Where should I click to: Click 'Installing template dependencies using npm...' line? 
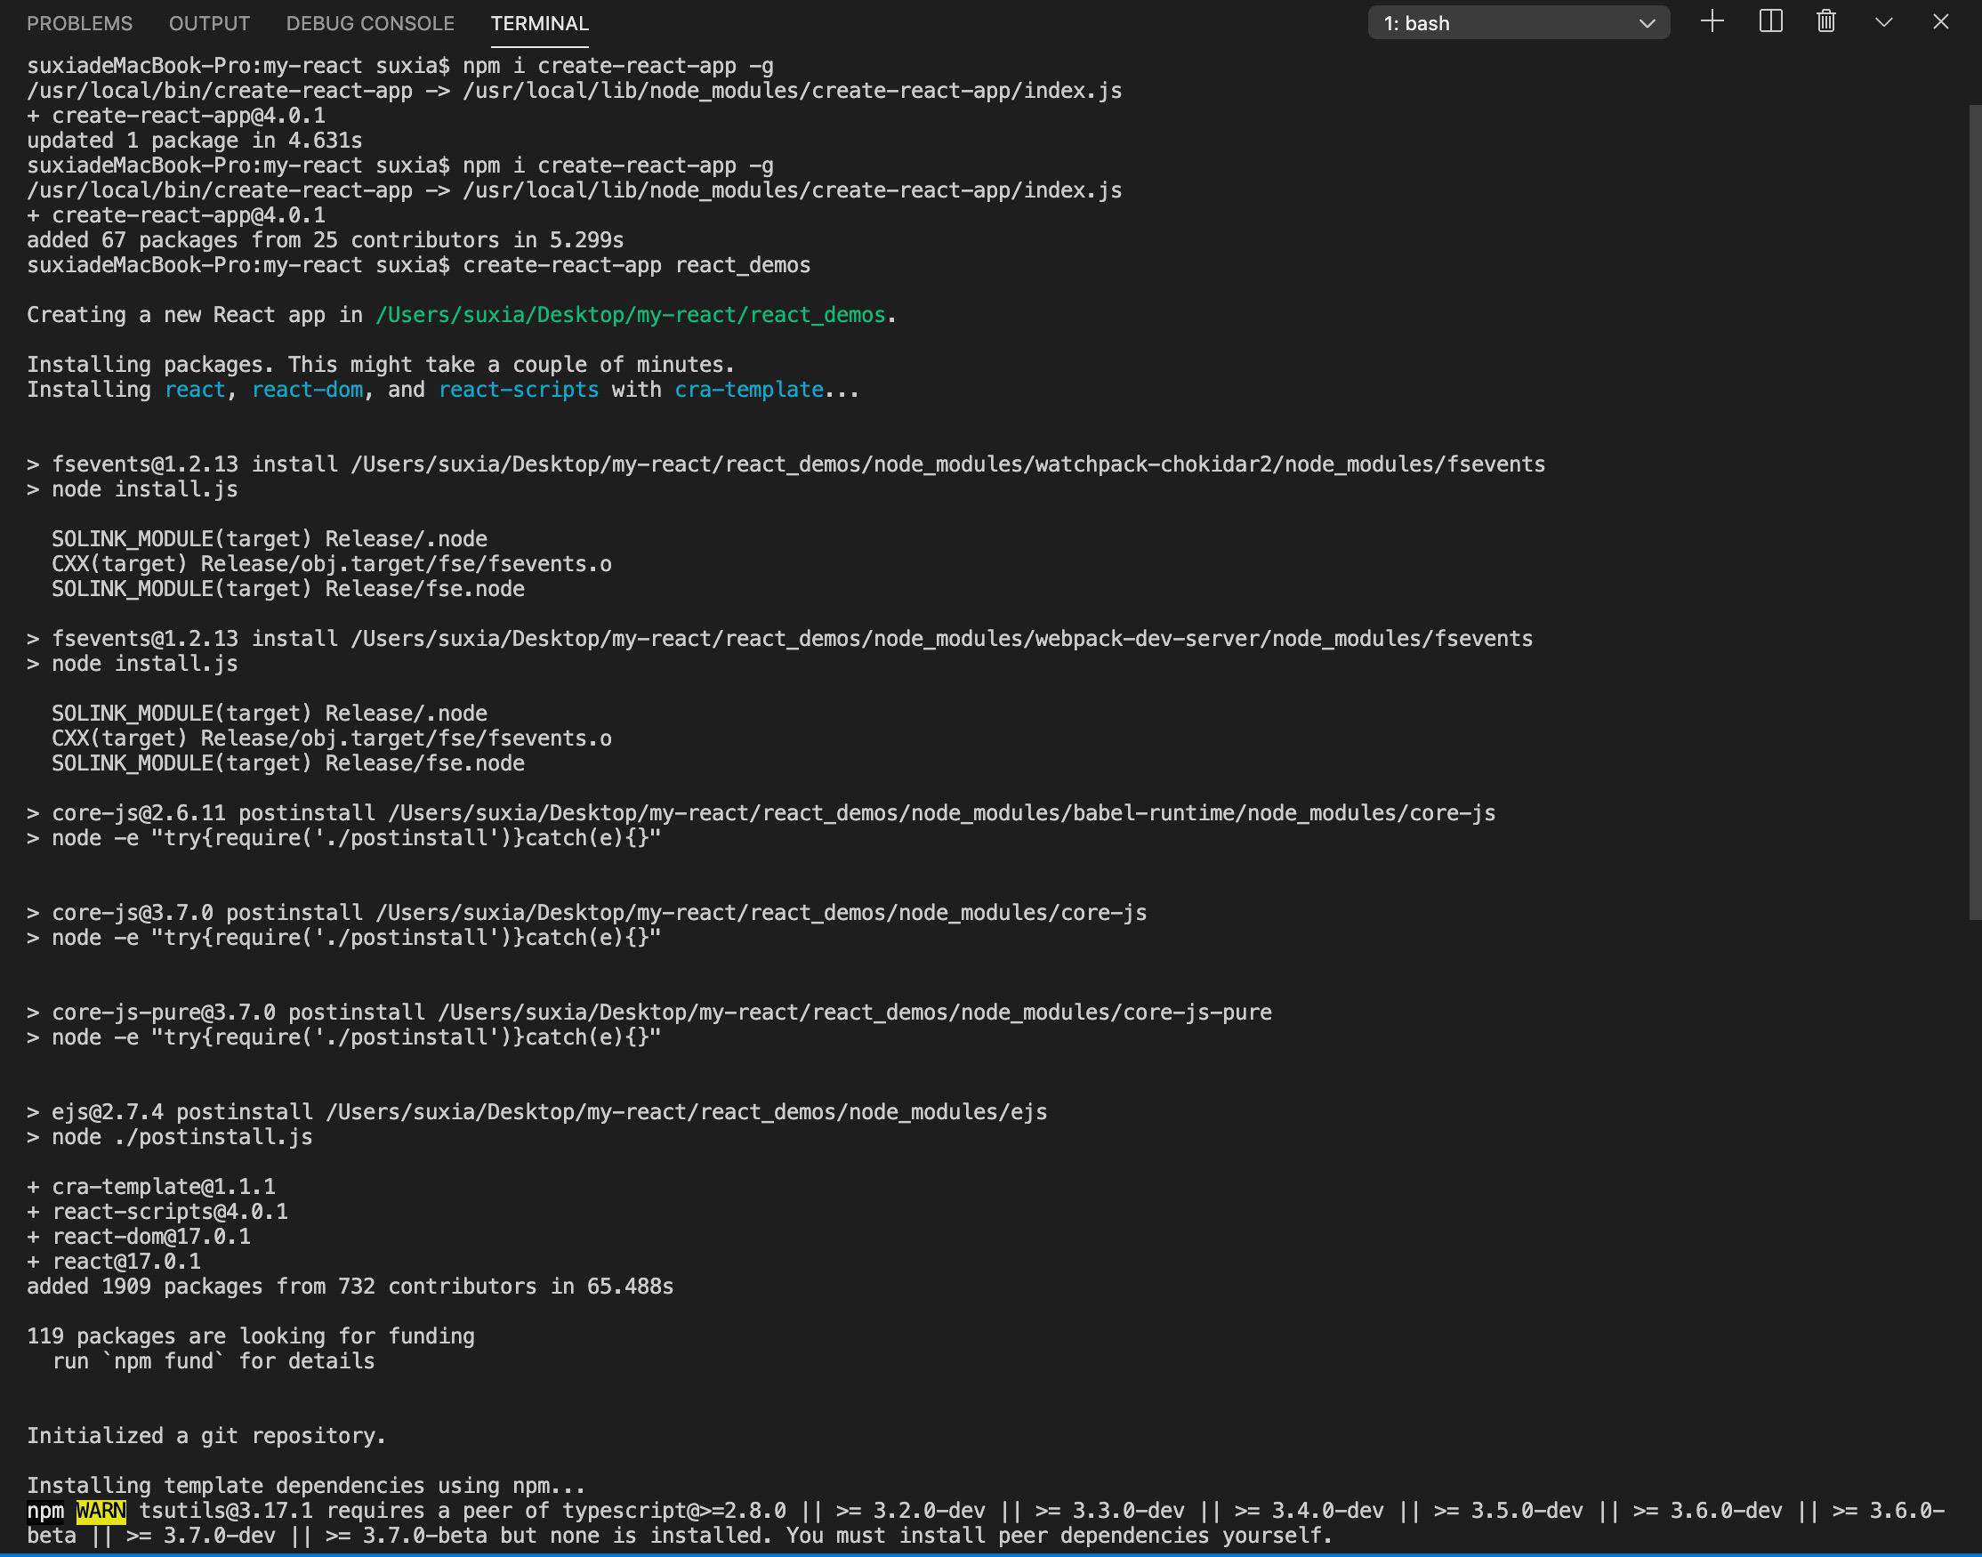tap(306, 1486)
